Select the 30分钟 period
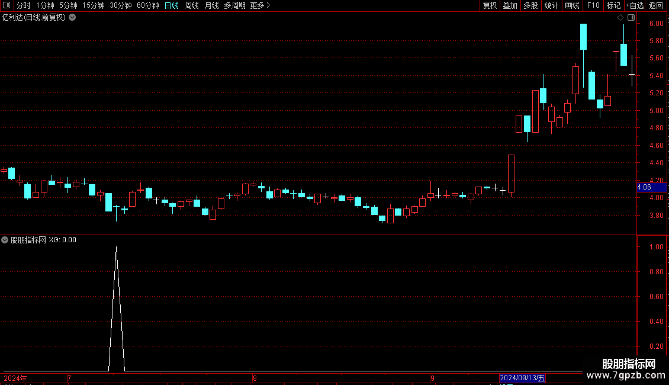669x385 pixels. [x=121, y=5]
